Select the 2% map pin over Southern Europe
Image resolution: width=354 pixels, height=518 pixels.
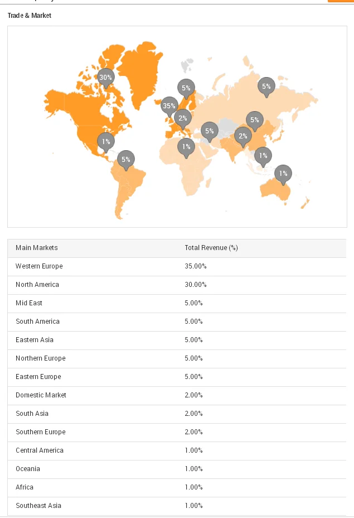point(183,118)
